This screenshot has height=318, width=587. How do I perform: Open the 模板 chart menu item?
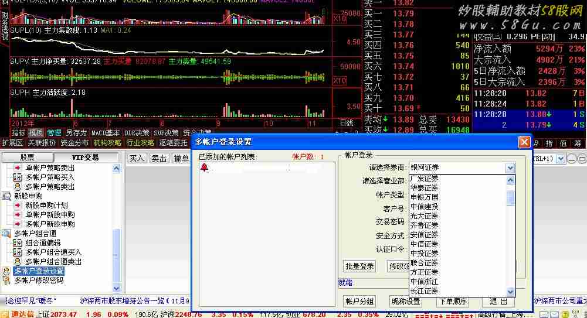[36, 133]
